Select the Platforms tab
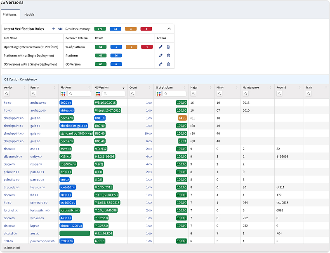The image size is (330, 253). click(9, 14)
